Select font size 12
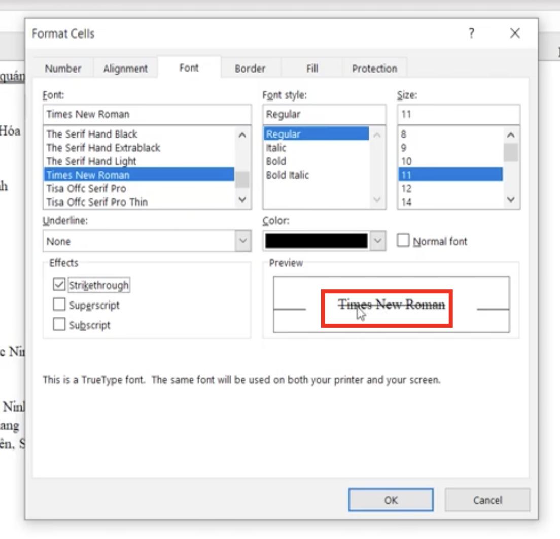The height and width of the screenshot is (539, 560). (x=450, y=188)
